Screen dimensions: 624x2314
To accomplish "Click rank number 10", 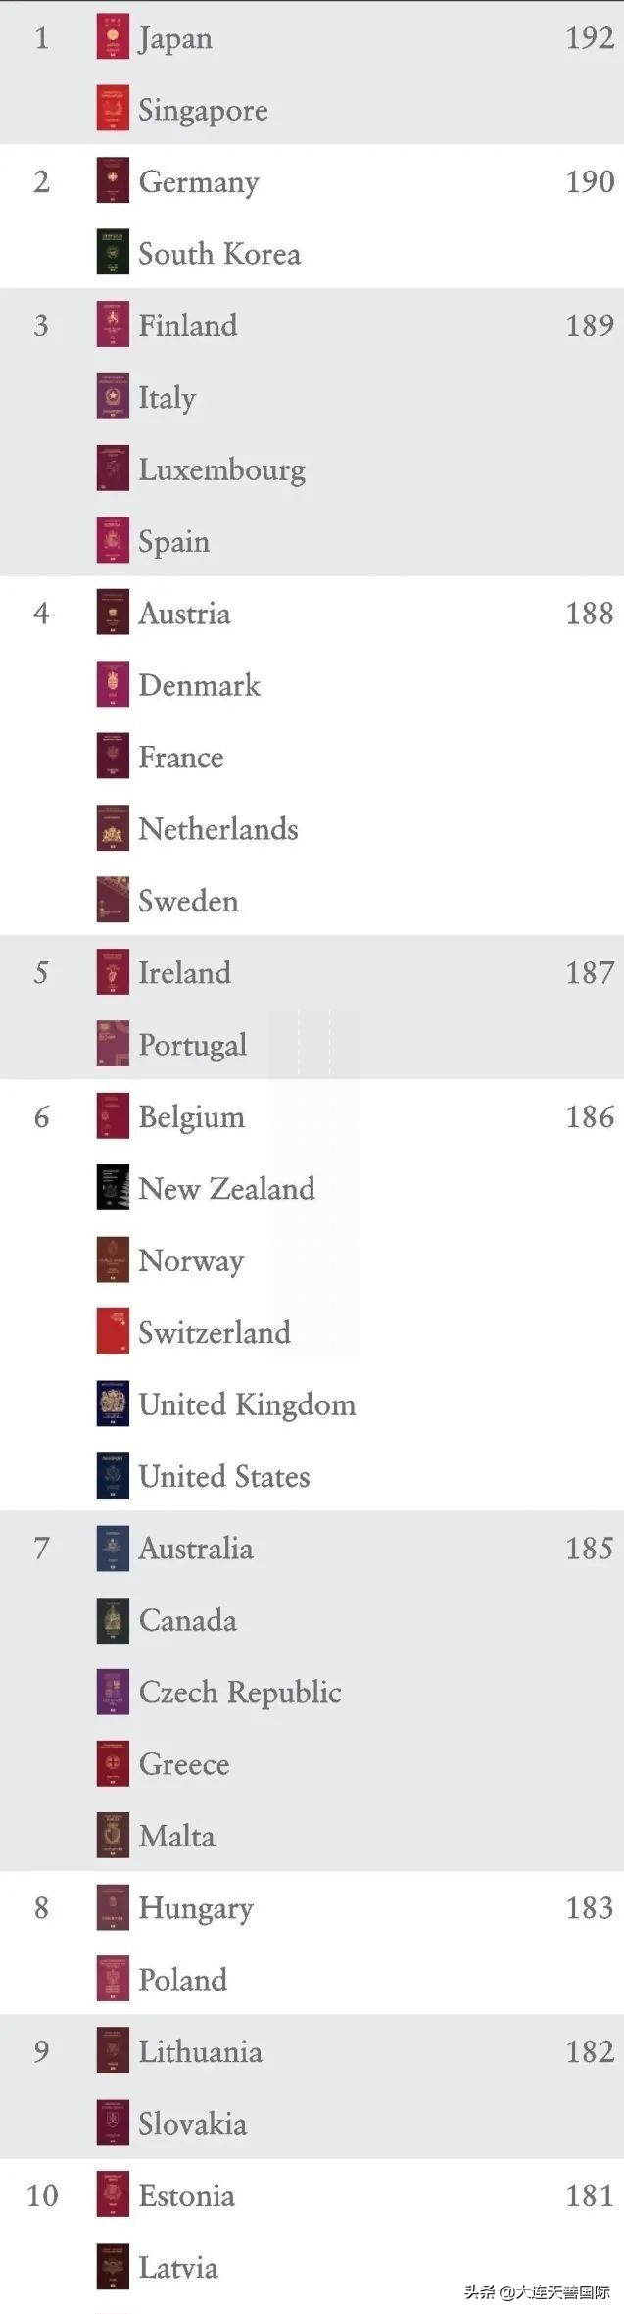I will [42, 2196].
